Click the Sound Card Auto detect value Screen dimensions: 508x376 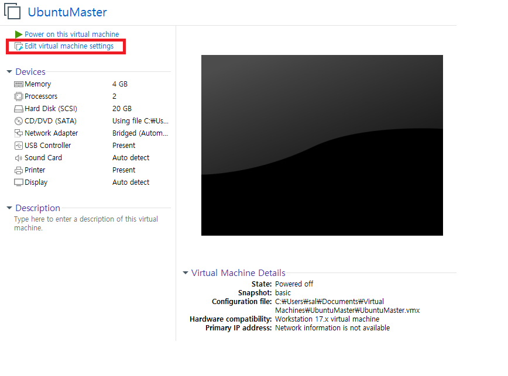[x=131, y=158]
